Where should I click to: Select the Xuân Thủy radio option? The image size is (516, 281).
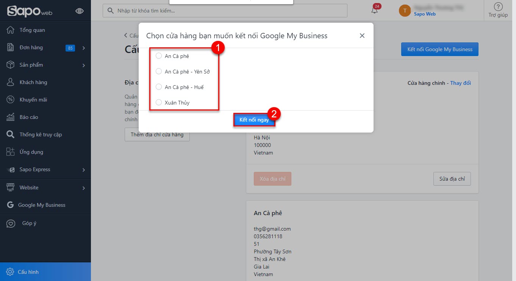(x=159, y=103)
